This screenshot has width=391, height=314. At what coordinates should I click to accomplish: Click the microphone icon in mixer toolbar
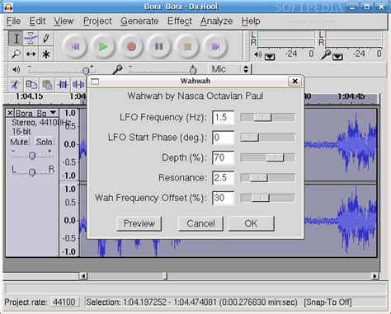tap(117, 69)
